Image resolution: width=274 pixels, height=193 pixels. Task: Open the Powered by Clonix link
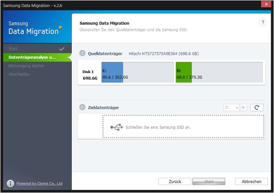click(40, 183)
